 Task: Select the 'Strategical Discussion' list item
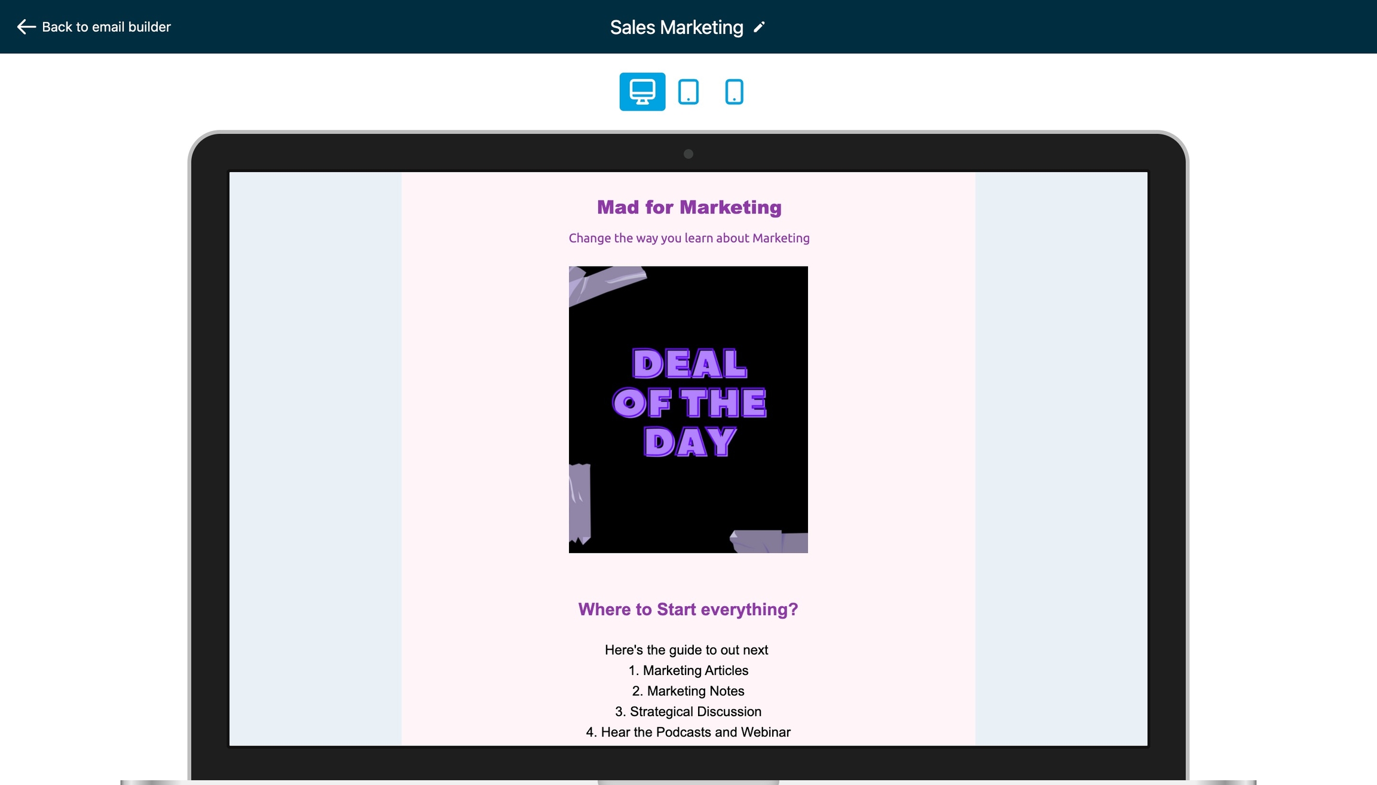click(x=688, y=711)
